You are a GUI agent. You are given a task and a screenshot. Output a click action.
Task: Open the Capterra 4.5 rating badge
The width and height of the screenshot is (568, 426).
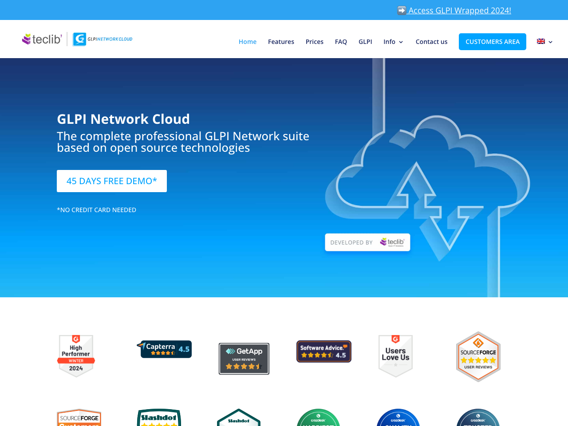(x=164, y=349)
